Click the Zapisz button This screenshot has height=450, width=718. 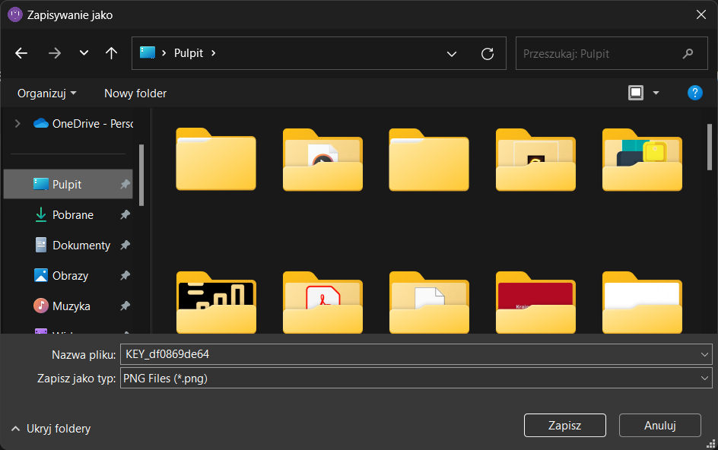564,425
